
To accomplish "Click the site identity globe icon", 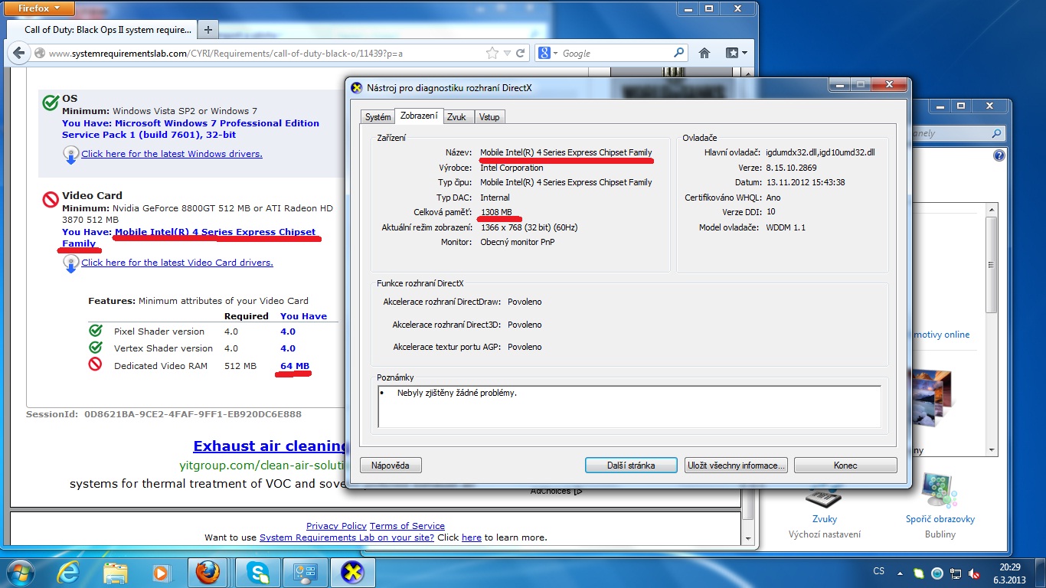I will [x=40, y=54].
